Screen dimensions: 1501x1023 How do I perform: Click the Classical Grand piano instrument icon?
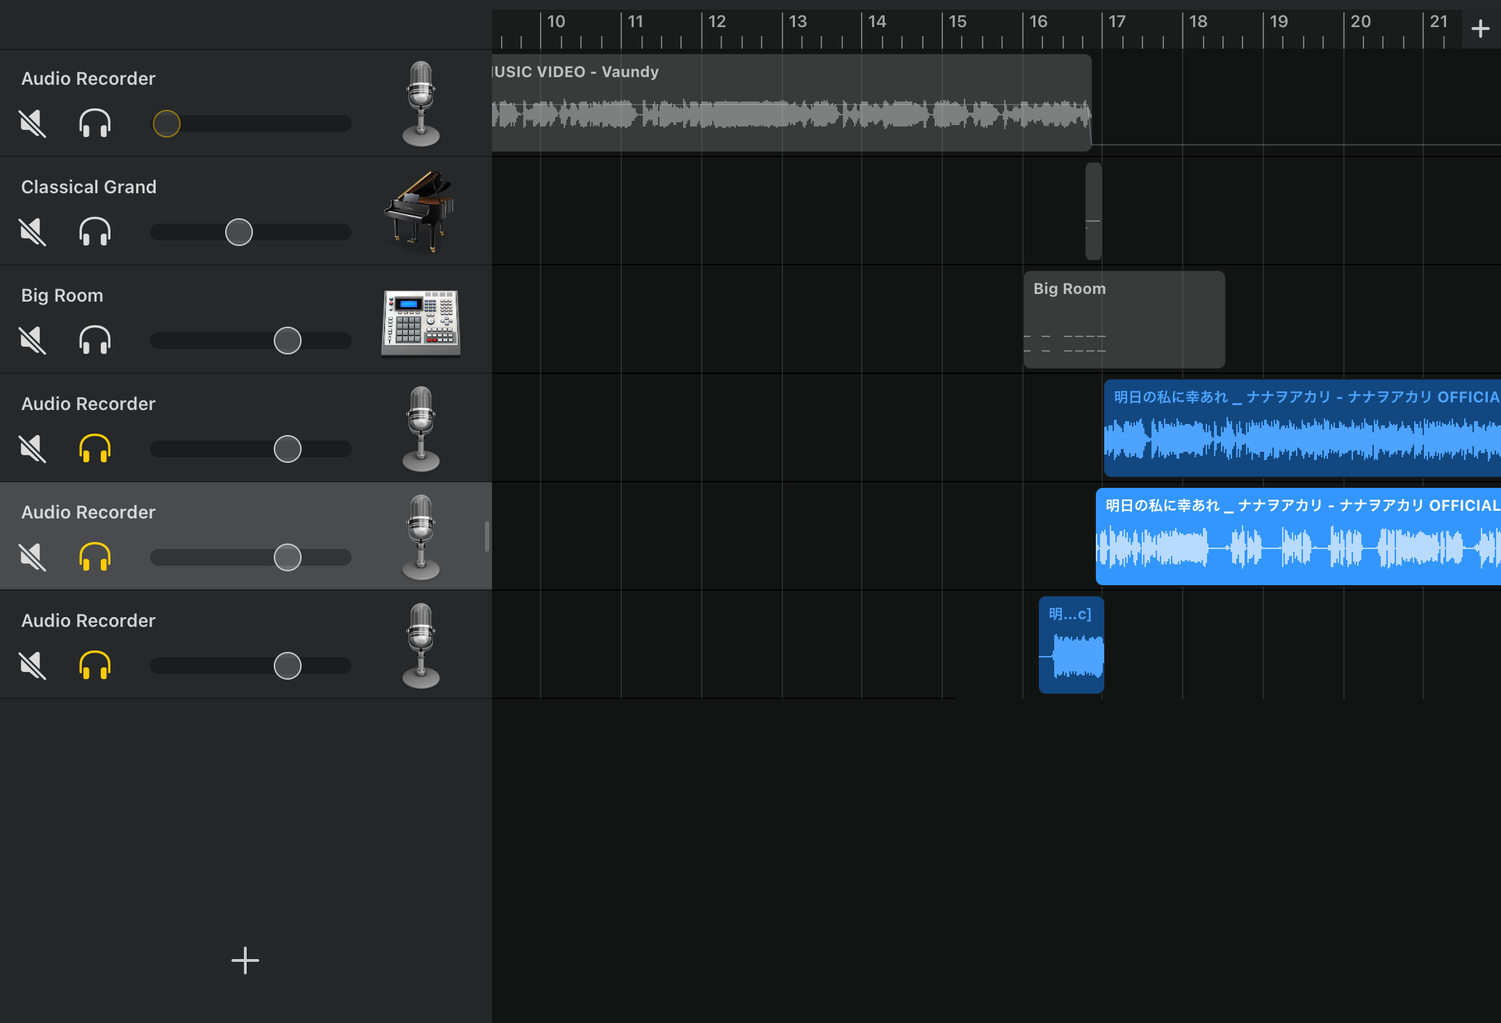[420, 211]
